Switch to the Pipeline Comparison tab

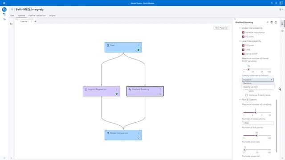37,16
